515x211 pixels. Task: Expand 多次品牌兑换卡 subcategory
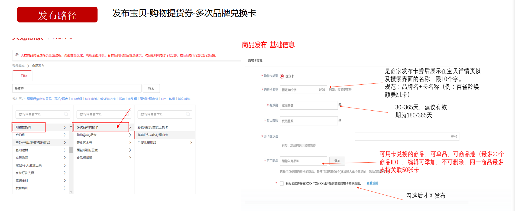(100, 127)
